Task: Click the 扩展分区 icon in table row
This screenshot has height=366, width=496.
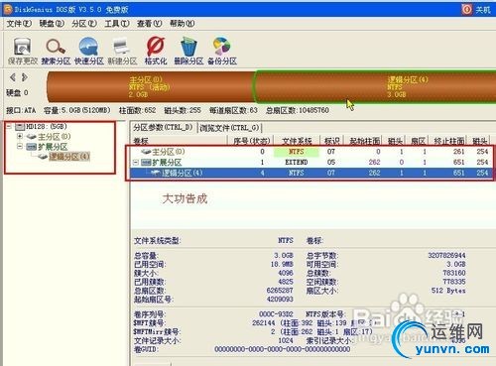Action: [x=146, y=163]
